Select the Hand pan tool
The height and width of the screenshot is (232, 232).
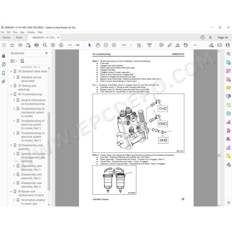pyautogui.click(x=98, y=45)
